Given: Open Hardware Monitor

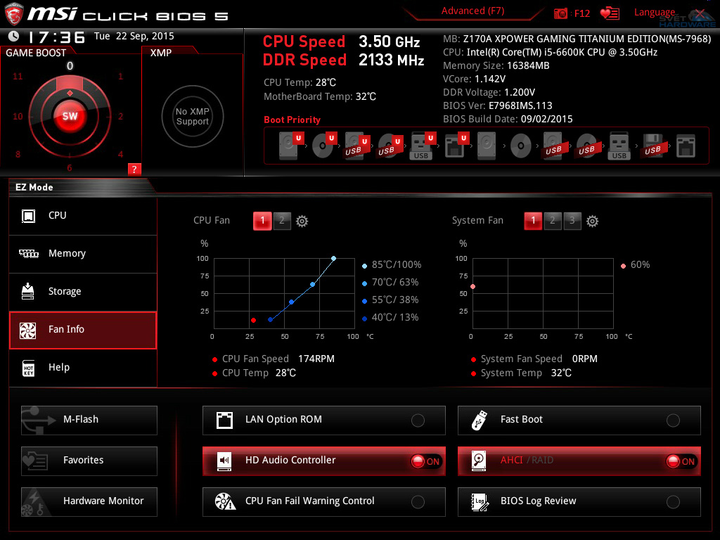Looking at the screenshot, I should point(89,501).
